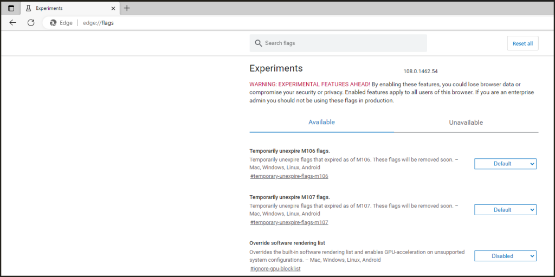This screenshot has width=555, height=277.
Task: Switch to the Available tab
Action: tap(321, 123)
